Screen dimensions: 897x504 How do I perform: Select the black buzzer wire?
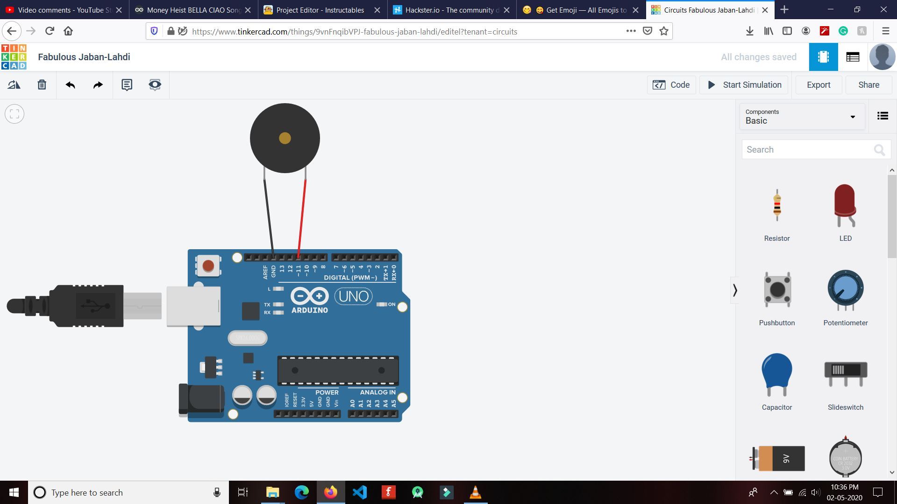[269, 218]
